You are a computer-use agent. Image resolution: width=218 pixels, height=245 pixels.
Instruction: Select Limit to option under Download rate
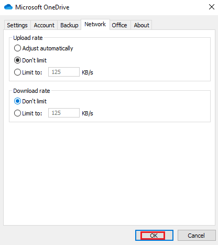(28, 113)
